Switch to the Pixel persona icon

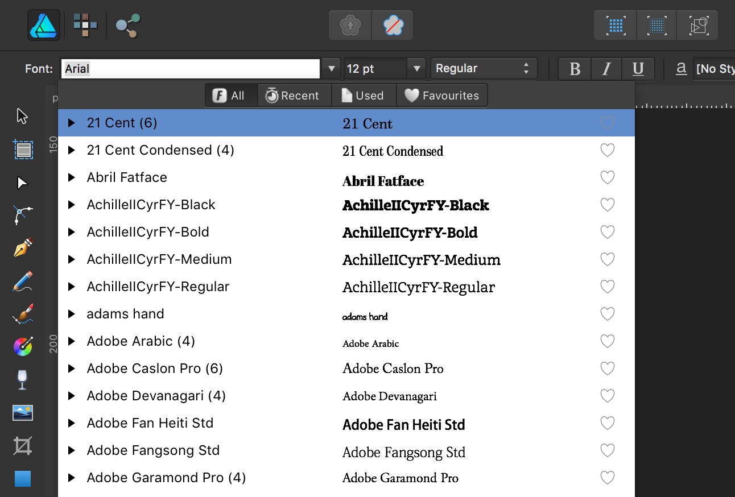[85, 25]
